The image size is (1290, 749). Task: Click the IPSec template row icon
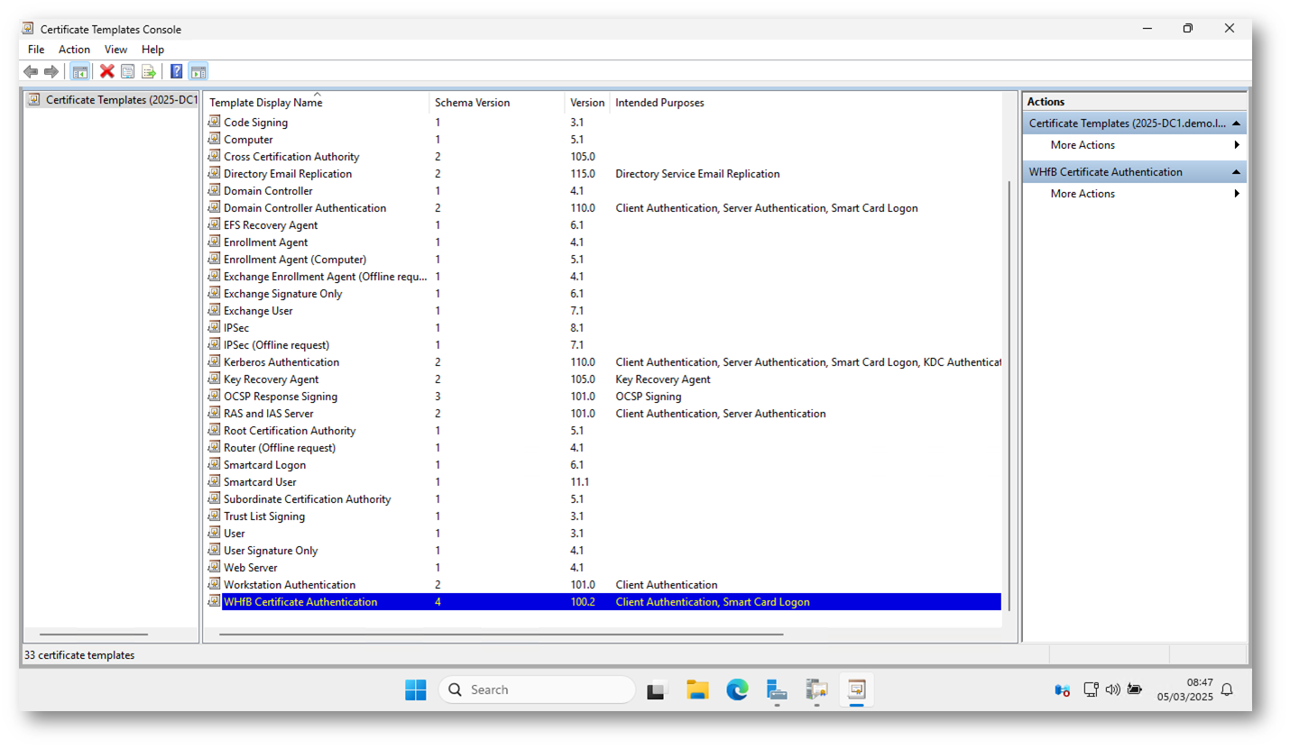[x=214, y=327]
